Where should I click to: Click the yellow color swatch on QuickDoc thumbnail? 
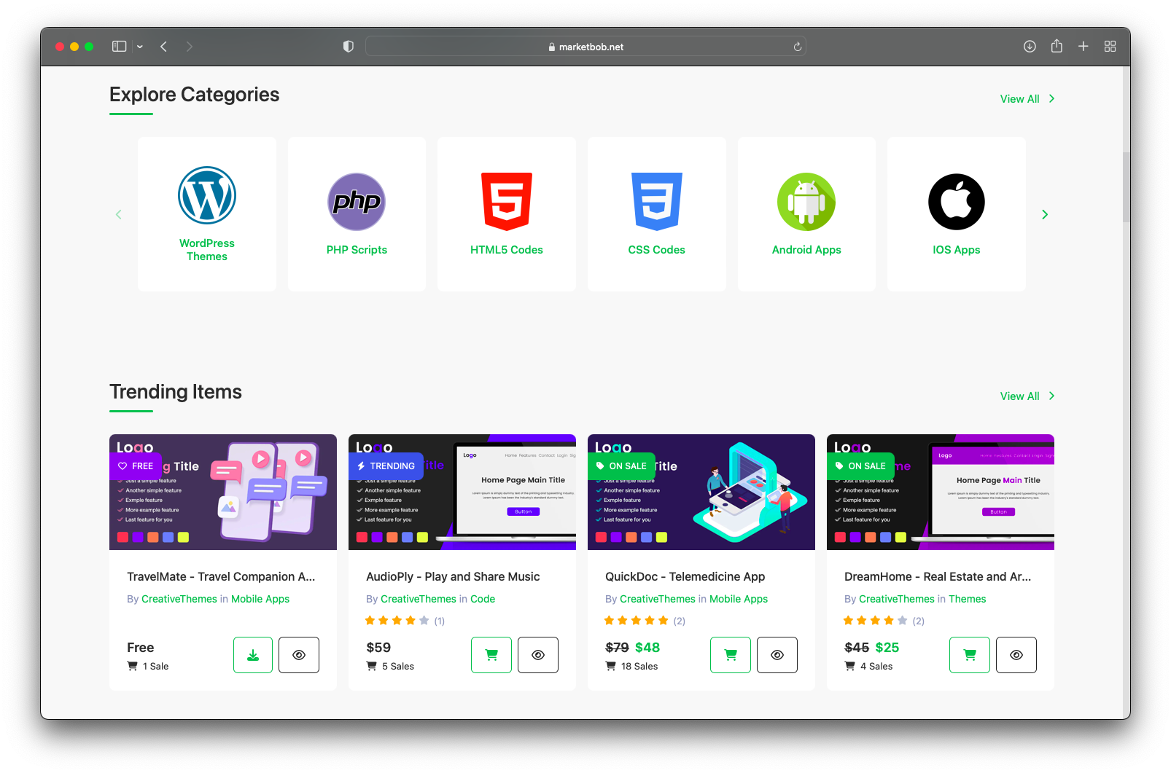(661, 537)
